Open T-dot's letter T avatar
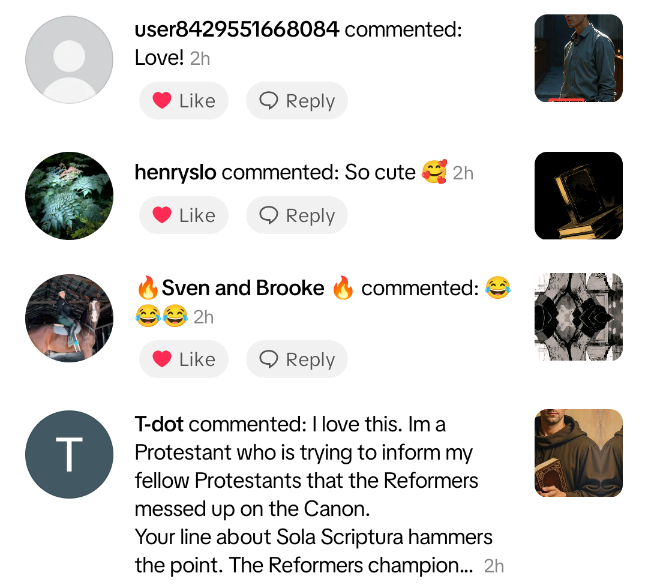648x588 pixels. pyautogui.click(x=70, y=455)
